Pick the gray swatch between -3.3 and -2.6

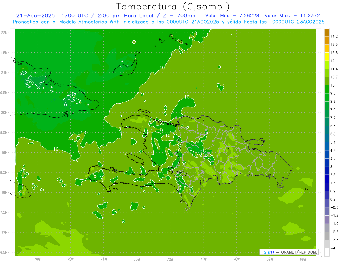pyautogui.click(x=327, y=236)
